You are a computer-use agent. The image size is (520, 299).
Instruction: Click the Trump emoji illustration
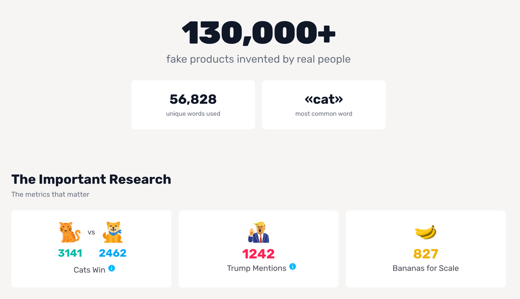click(x=259, y=232)
